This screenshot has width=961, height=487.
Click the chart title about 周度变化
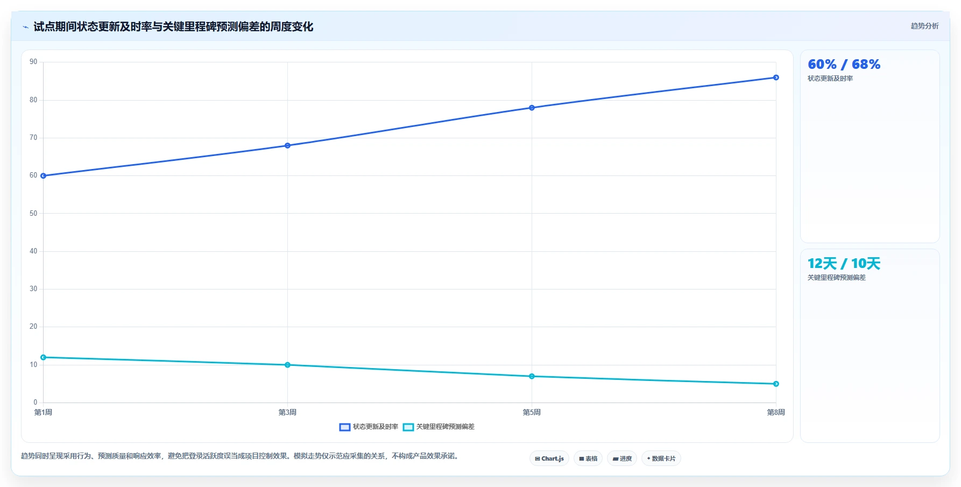coord(173,27)
